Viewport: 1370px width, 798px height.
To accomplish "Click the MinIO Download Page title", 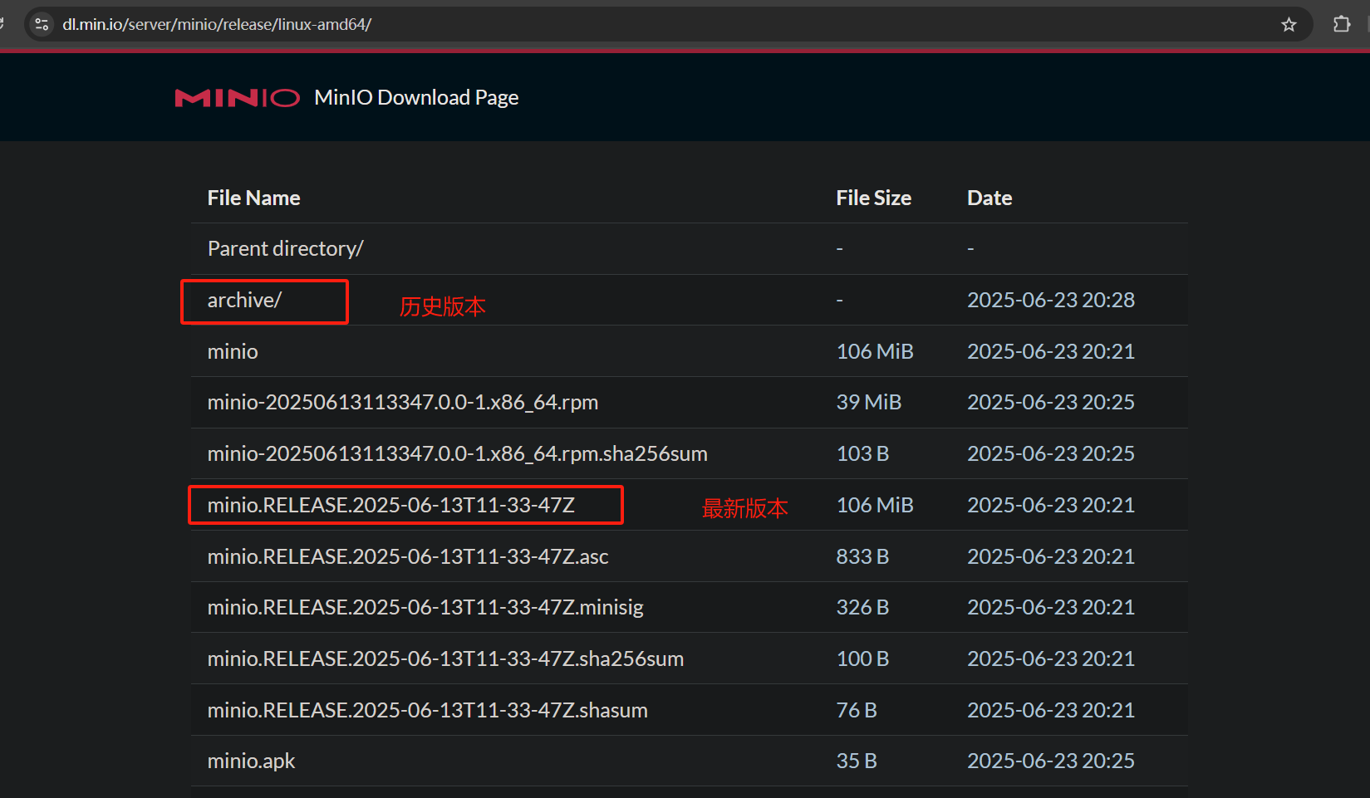I will 416,97.
